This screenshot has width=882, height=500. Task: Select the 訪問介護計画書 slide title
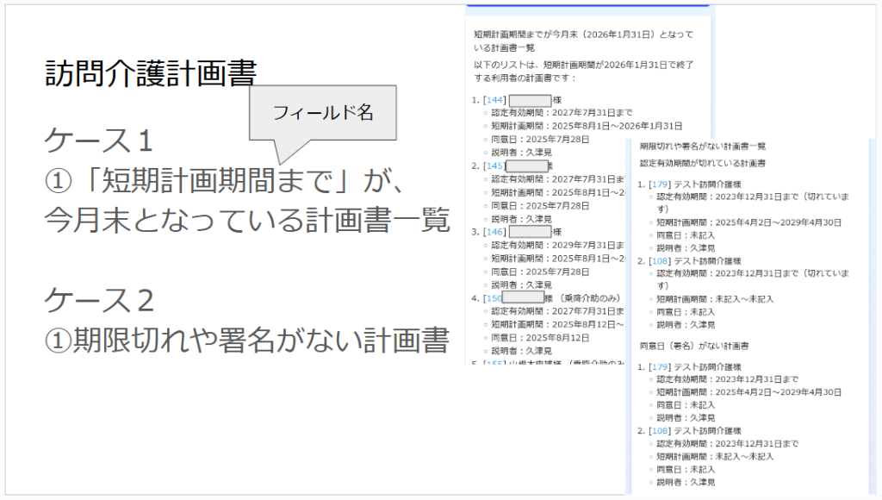tap(150, 74)
